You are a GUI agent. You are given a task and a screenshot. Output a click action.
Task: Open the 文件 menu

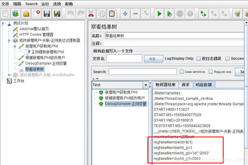point(5,4)
